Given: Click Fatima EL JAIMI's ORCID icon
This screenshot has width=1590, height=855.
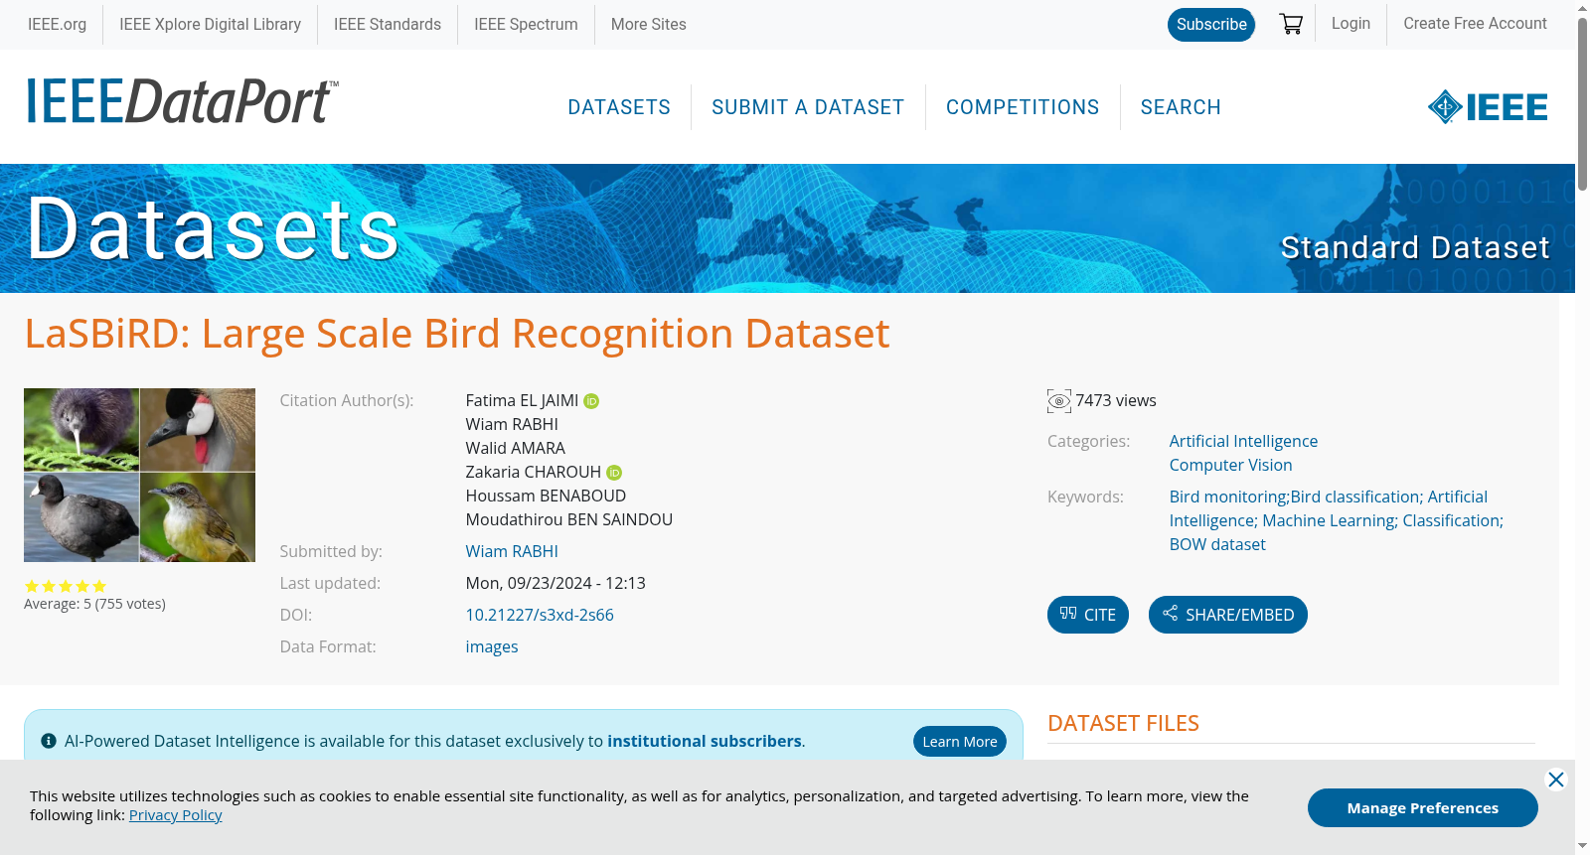Looking at the screenshot, I should pyautogui.click(x=591, y=401).
